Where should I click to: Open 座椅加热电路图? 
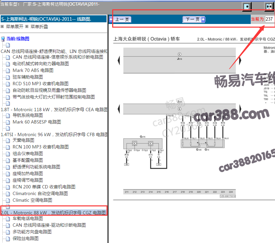coord(28,173)
